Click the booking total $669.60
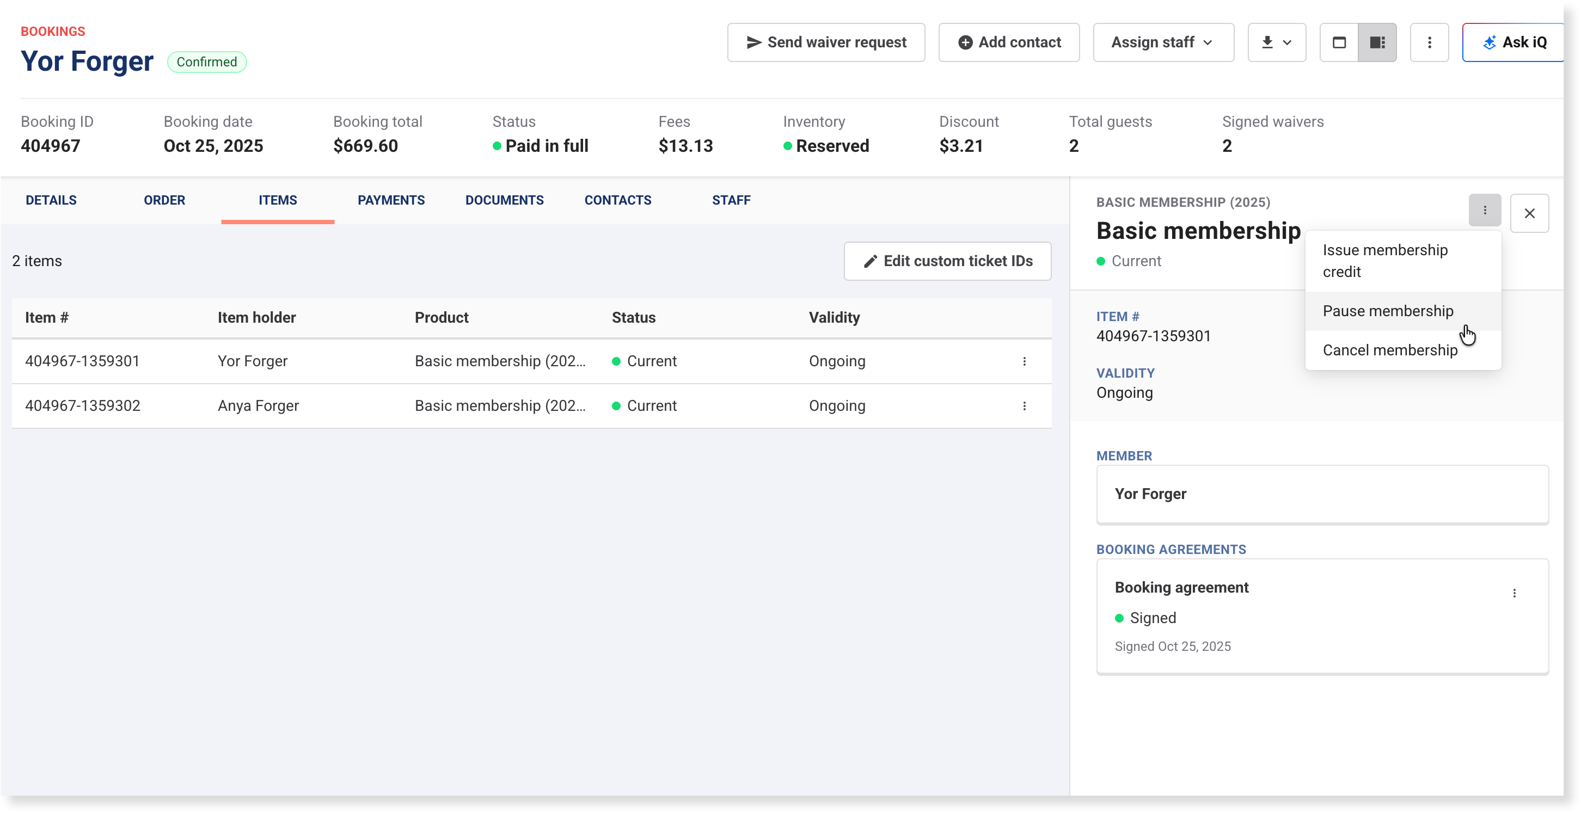 366,146
